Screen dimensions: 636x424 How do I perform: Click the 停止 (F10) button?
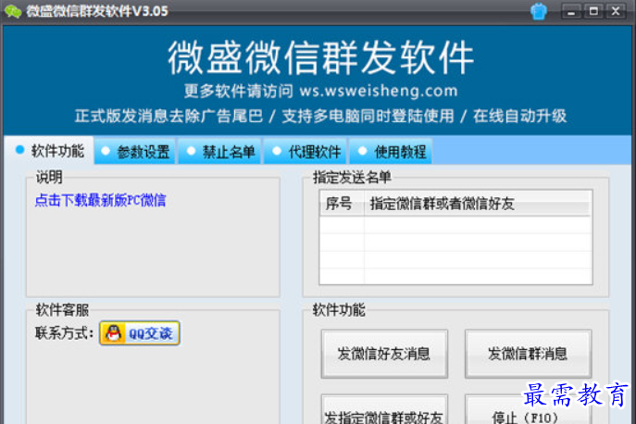[x=528, y=410]
